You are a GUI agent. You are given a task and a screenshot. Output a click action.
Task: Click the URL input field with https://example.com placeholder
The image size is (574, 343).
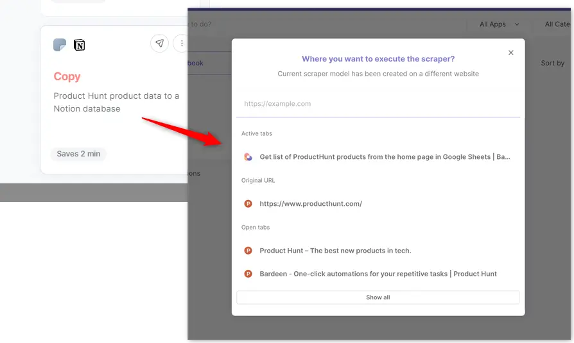[378, 104]
